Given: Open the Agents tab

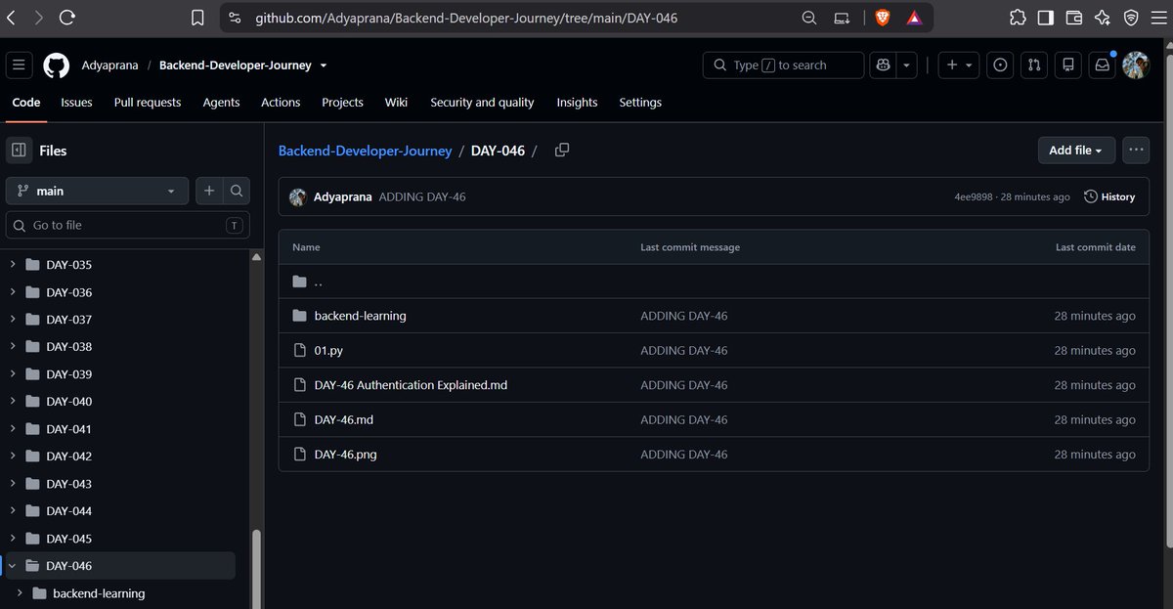Looking at the screenshot, I should coord(221,103).
